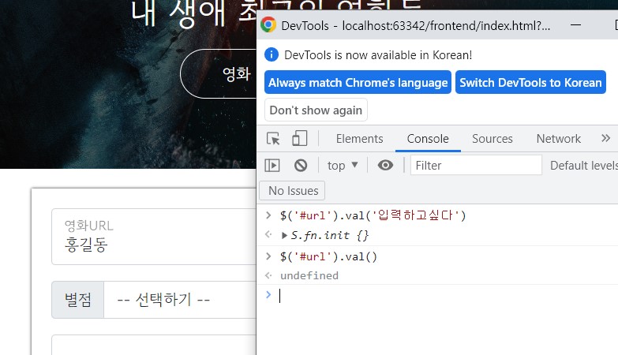Image resolution: width=618 pixels, height=355 pixels.
Task: Click the console command $('#url').val()
Action: 328,256
